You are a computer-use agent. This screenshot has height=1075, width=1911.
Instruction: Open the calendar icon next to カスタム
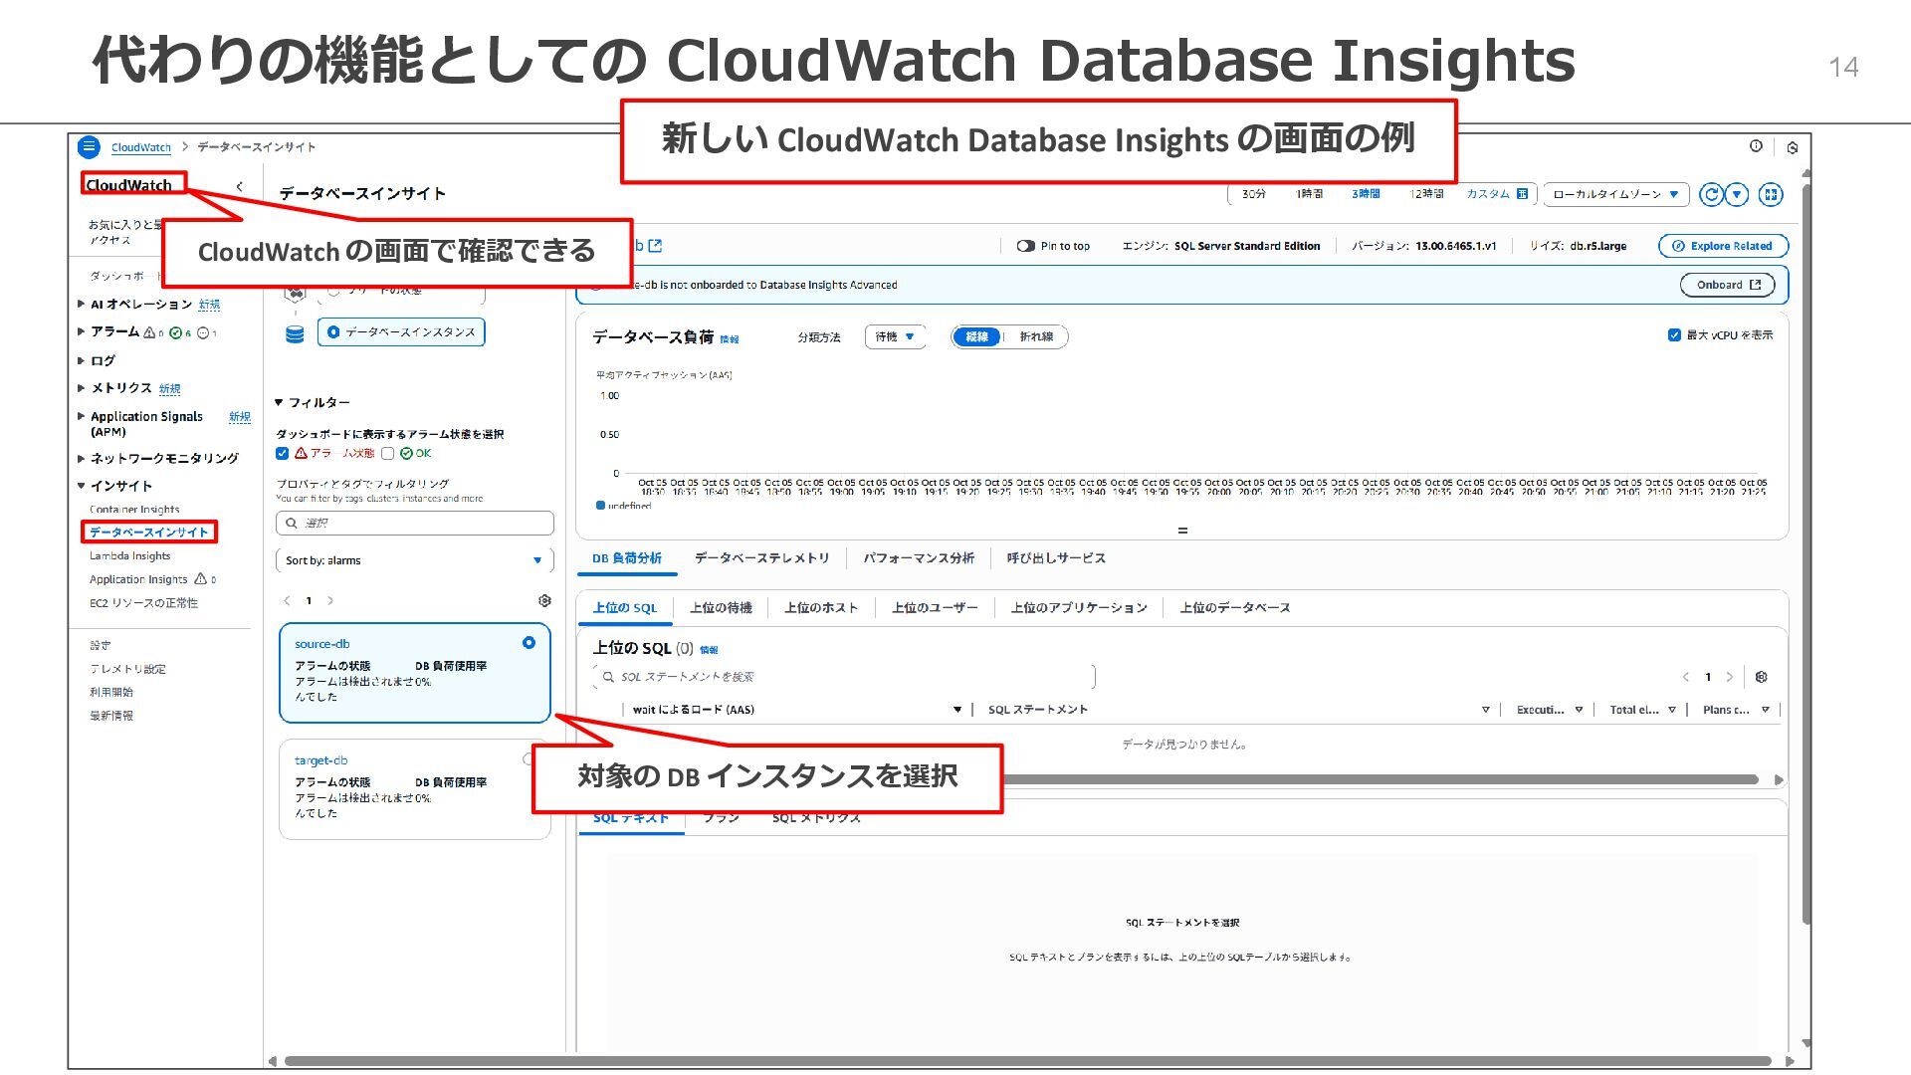[x=1522, y=194]
